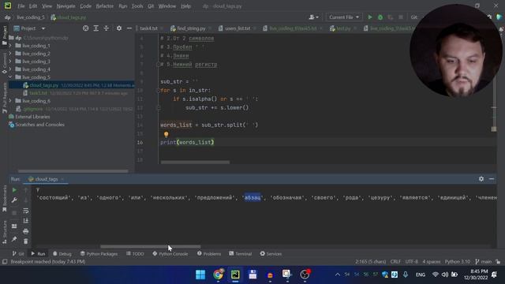Open the Windows Start menu
This screenshot has height=284, width=505.
coord(200,275)
